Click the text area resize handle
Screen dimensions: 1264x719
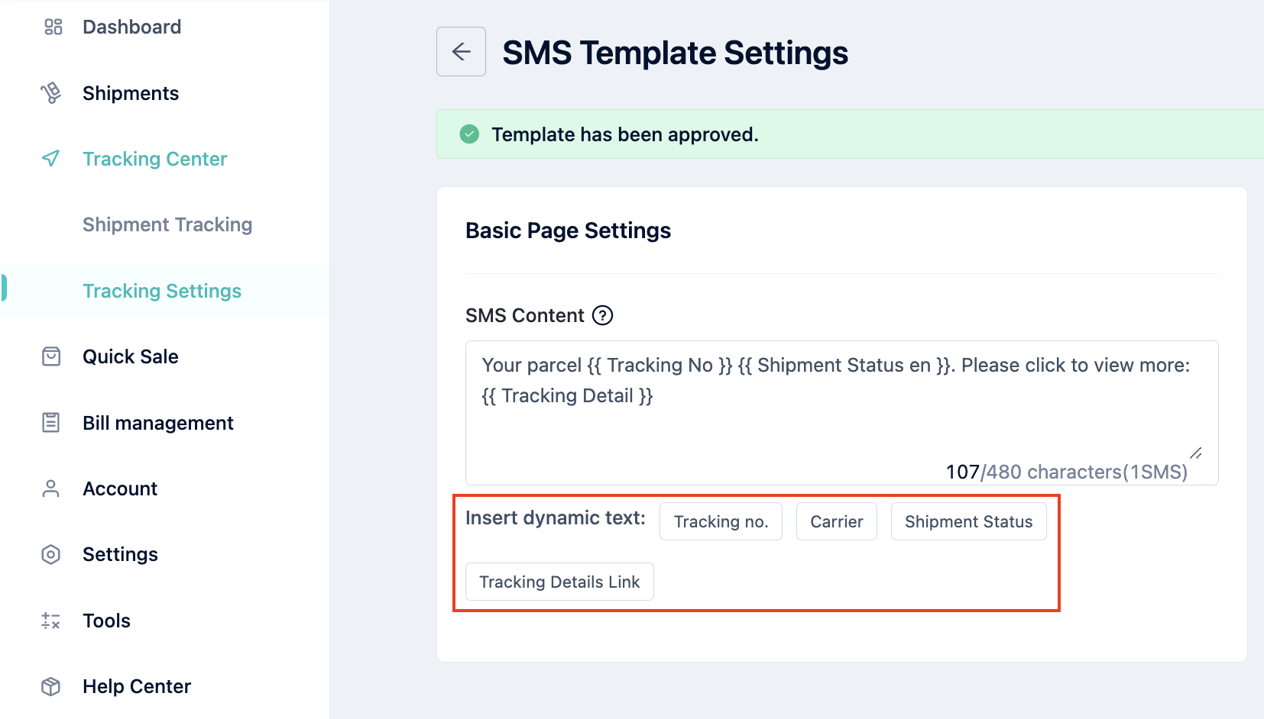pyautogui.click(x=1196, y=453)
